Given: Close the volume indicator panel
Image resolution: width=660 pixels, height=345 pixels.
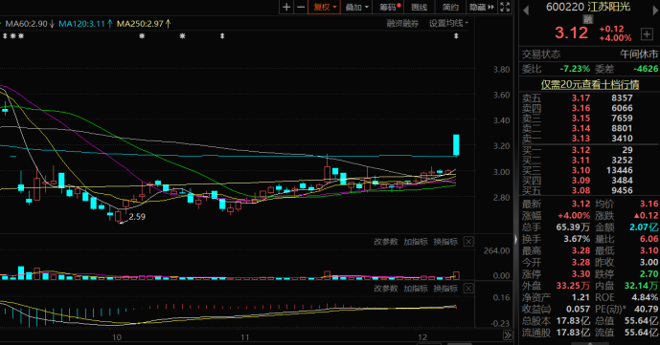Looking at the screenshot, I should (x=468, y=242).
